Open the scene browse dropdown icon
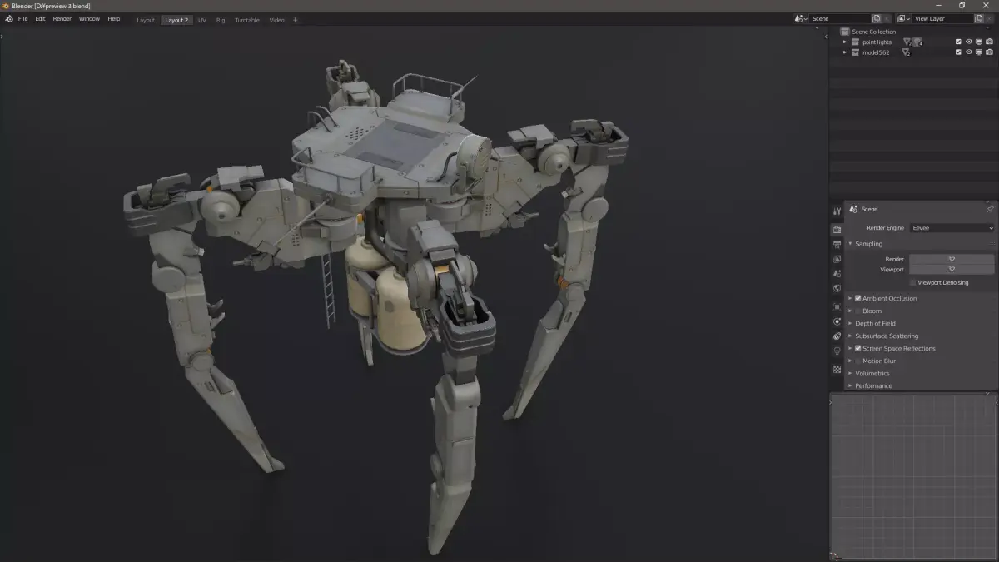Viewport: 999px width, 562px height. (x=800, y=18)
